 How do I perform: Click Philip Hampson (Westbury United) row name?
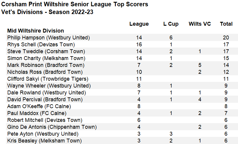point(48,38)
